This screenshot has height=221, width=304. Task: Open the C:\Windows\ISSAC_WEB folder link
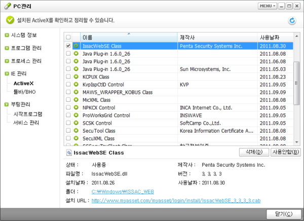pyautogui.click(x=122, y=192)
